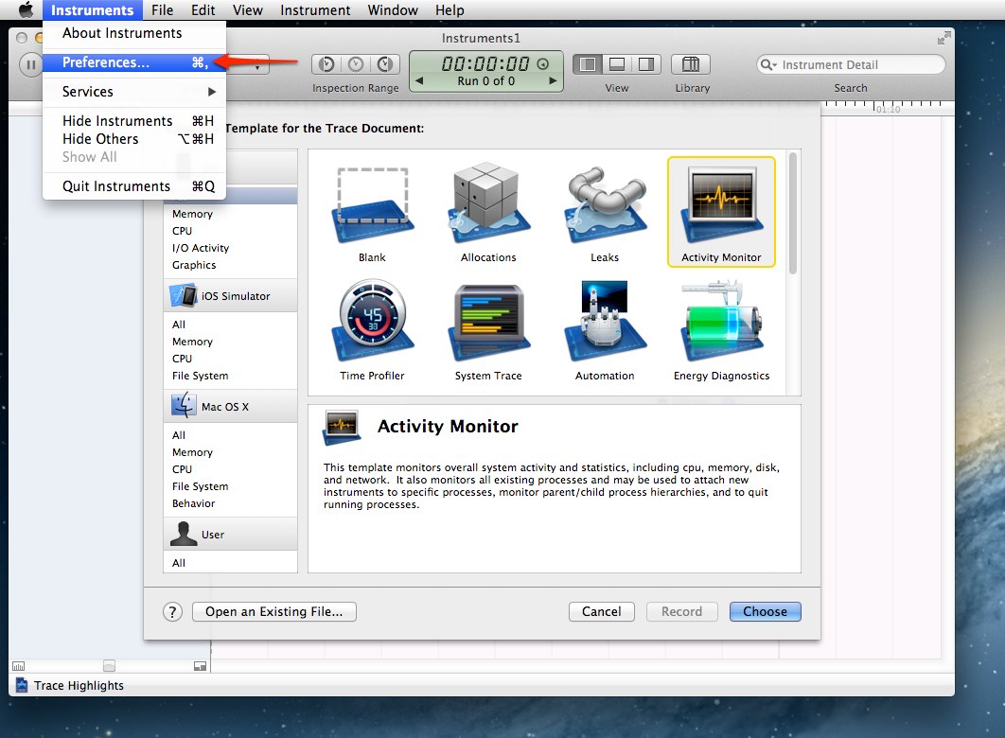Select the Energy Diagnostics template icon
This screenshot has height=738, width=1005.
(x=721, y=321)
